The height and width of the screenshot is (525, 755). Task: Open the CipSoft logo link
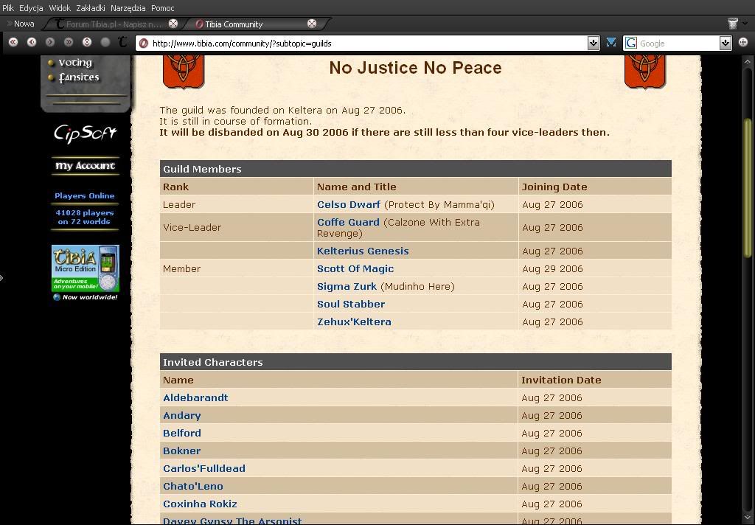86,133
